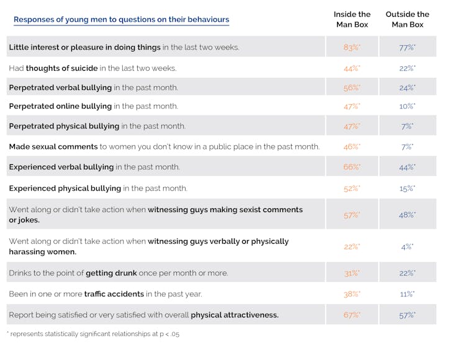Select the 'physical attractiveness' row text

click(x=143, y=315)
